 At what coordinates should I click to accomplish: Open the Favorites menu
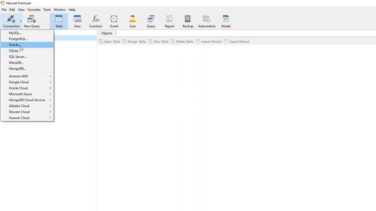(34, 9)
